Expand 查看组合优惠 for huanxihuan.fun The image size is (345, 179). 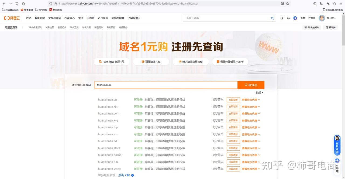[251, 162]
